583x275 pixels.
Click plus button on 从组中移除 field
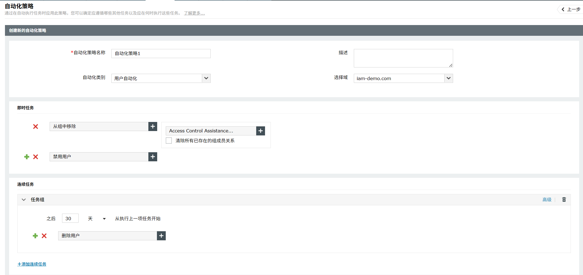pyautogui.click(x=153, y=127)
